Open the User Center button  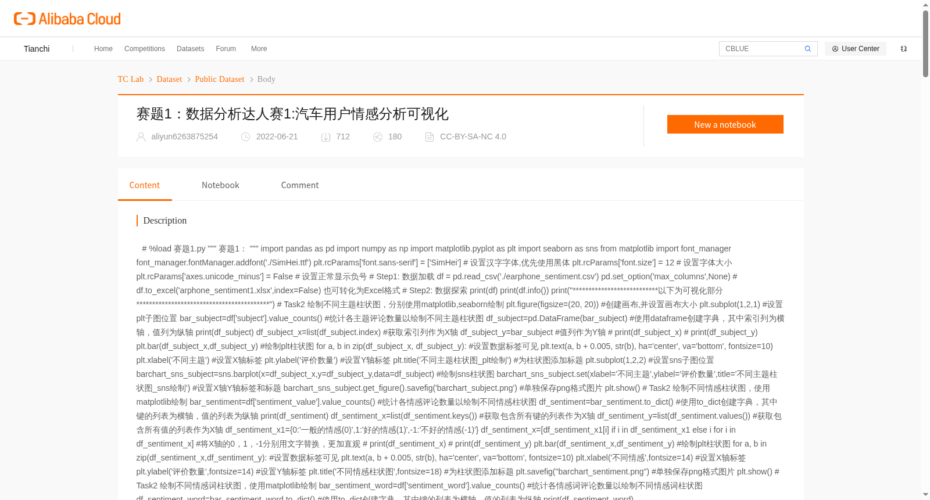click(856, 49)
